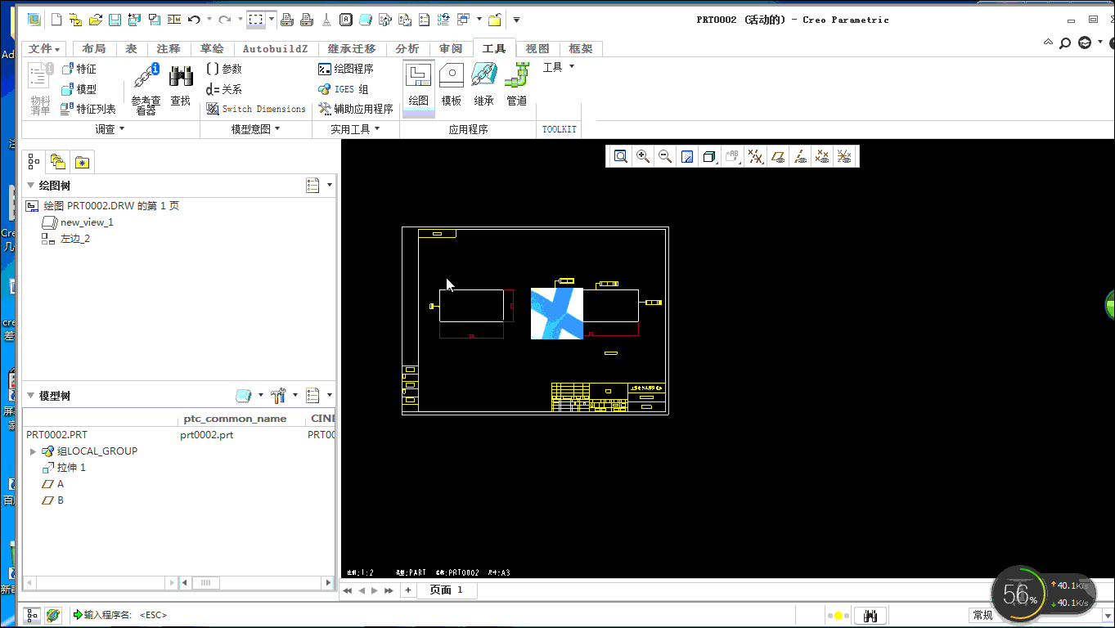Open the 参考查看器 reference viewer

(146, 88)
